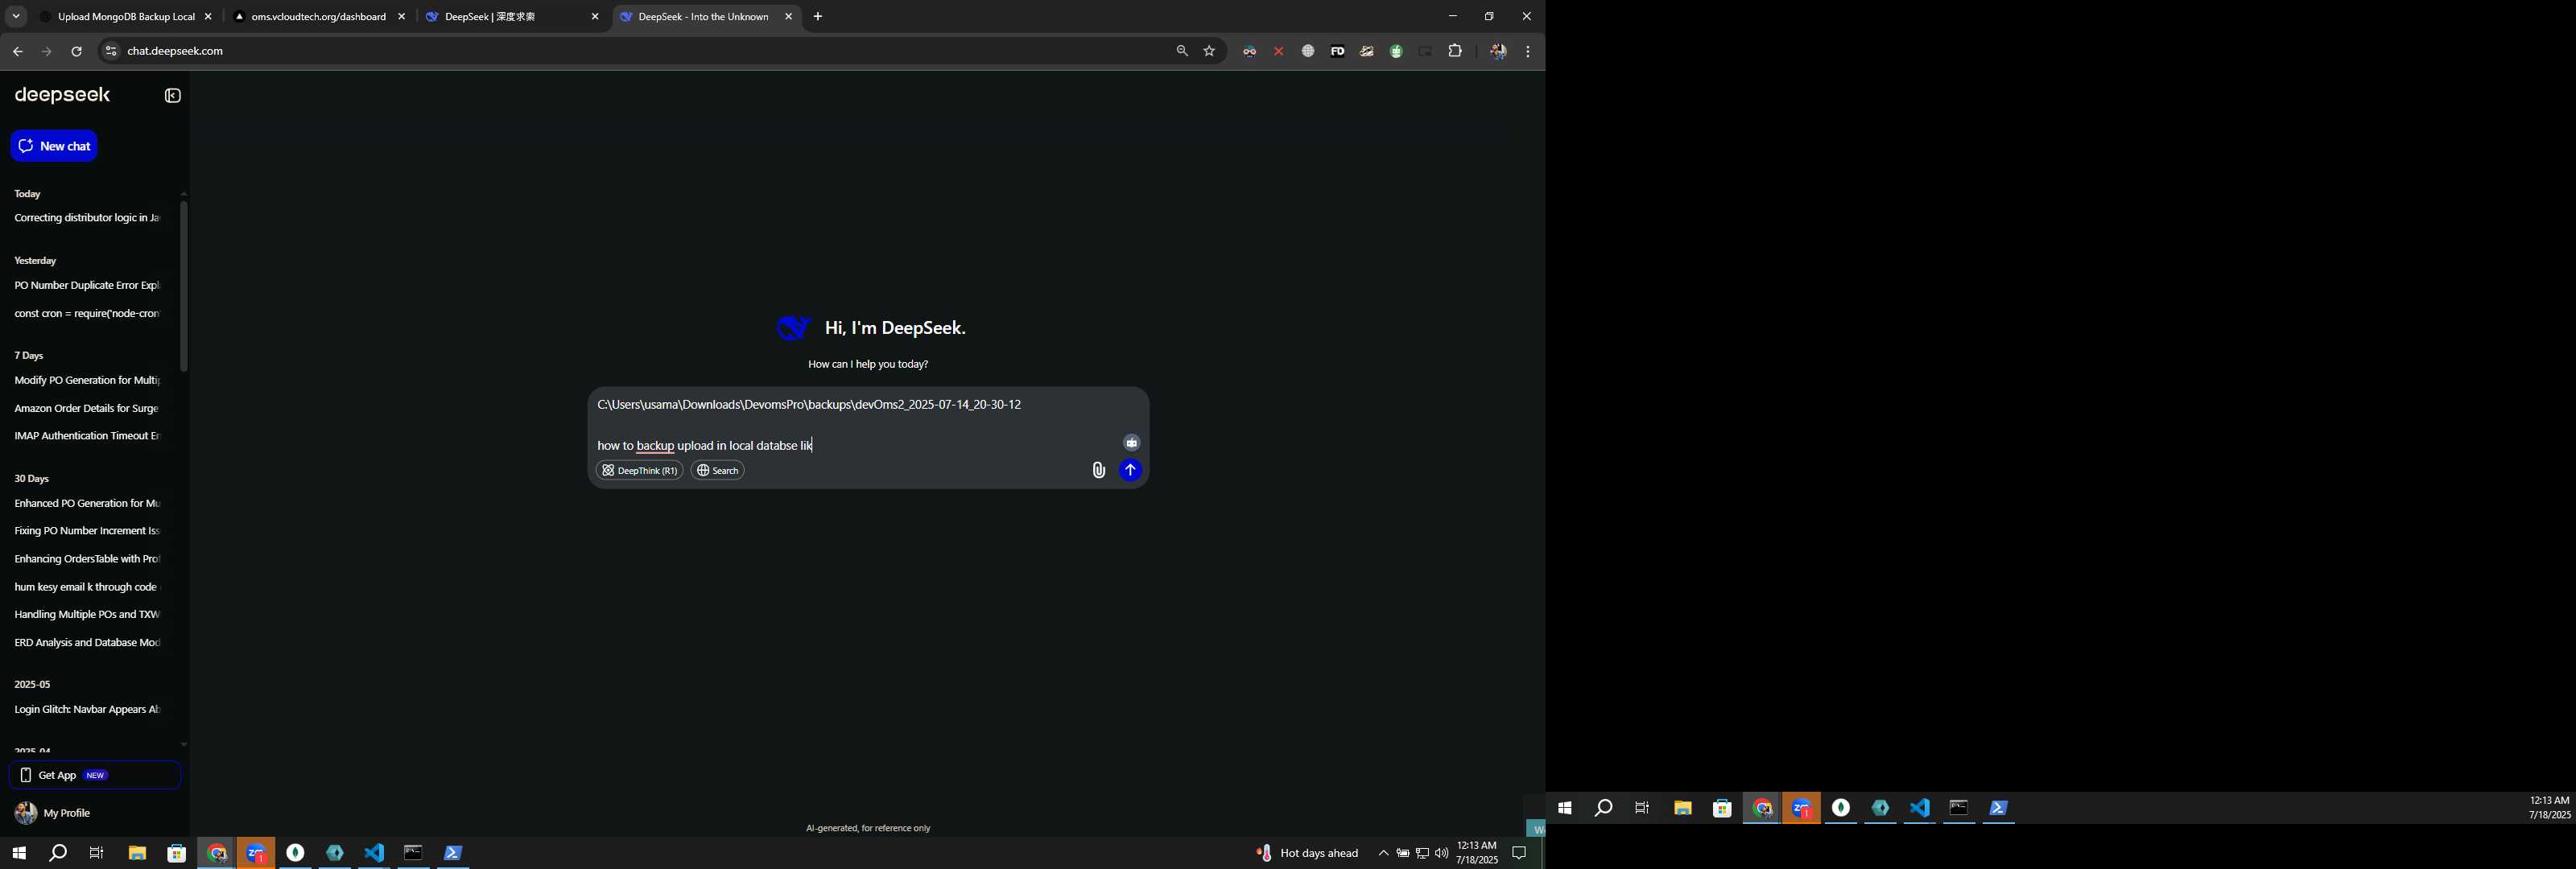Image resolution: width=2576 pixels, height=869 pixels.
Task: Attach a file with the paperclip icon
Action: click(x=1098, y=470)
